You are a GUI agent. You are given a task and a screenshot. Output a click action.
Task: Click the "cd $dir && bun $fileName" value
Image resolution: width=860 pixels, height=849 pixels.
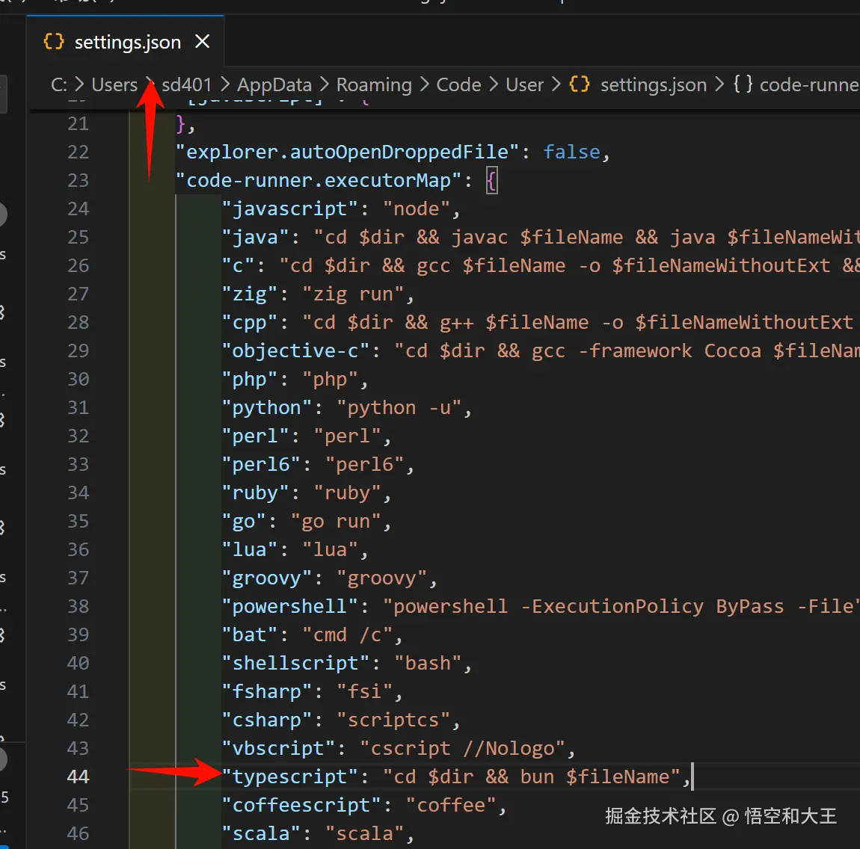[532, 777]
